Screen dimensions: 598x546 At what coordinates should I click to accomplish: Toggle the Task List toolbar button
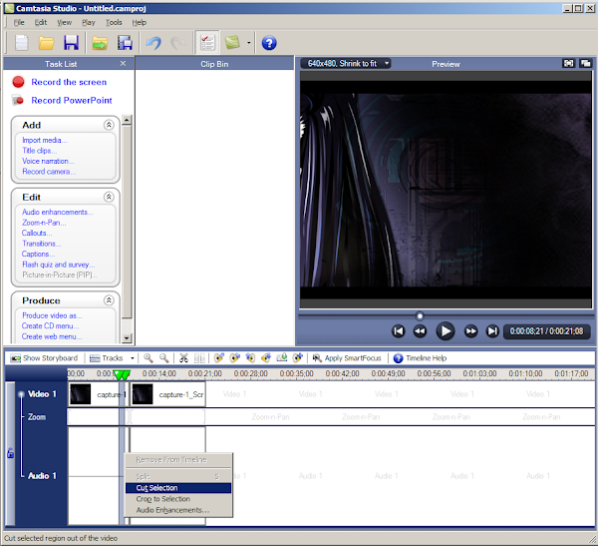pyautogui.click(x=207, y=43)
